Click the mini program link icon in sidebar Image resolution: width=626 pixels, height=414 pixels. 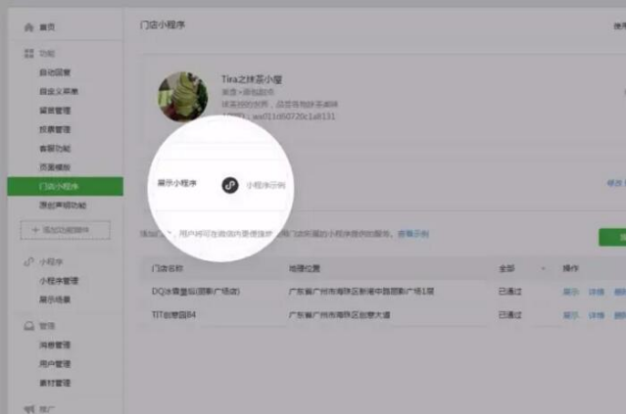pyautogui.click(x=28, y=262)
